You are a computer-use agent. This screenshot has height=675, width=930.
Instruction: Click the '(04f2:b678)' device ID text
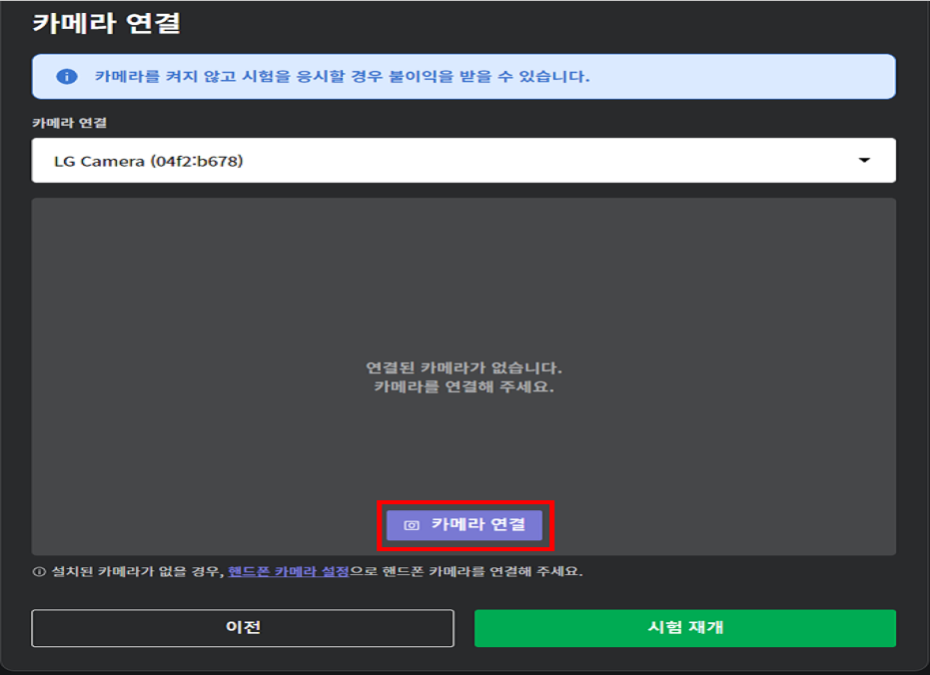196,161
